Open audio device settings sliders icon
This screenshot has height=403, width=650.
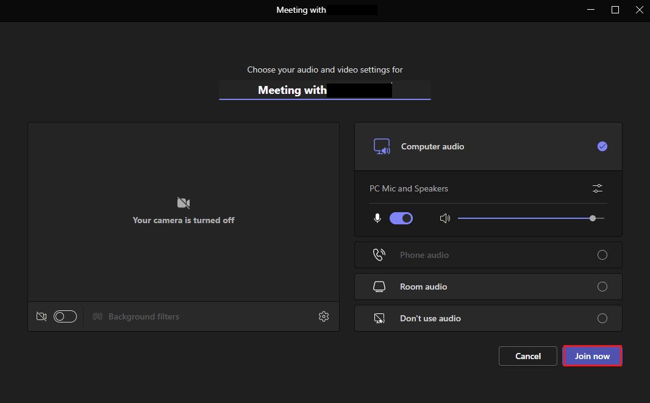pyautogui.click(x=598, y=188)
